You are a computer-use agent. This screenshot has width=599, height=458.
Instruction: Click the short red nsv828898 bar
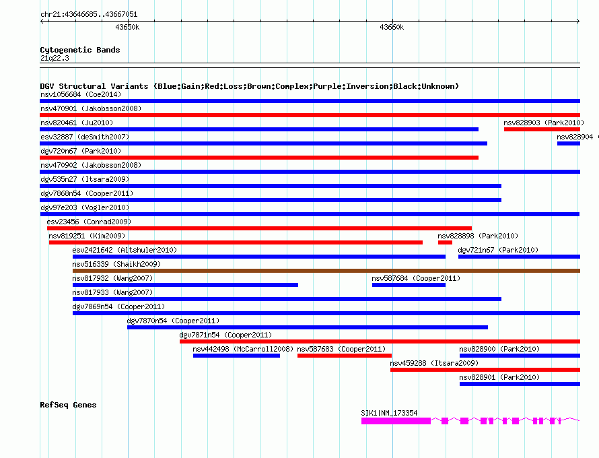click(x=445, y=242)
